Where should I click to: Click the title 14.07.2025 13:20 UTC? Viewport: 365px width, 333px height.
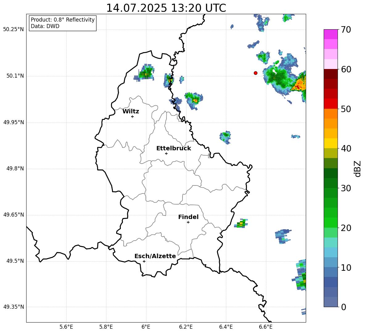[x=166, y=8]
